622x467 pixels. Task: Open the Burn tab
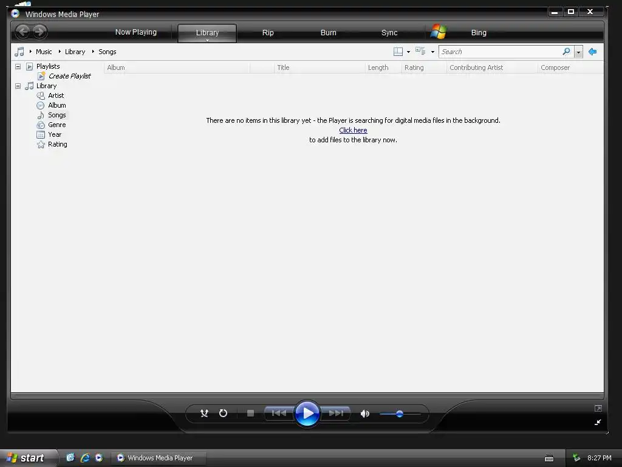tap(328, 33)
